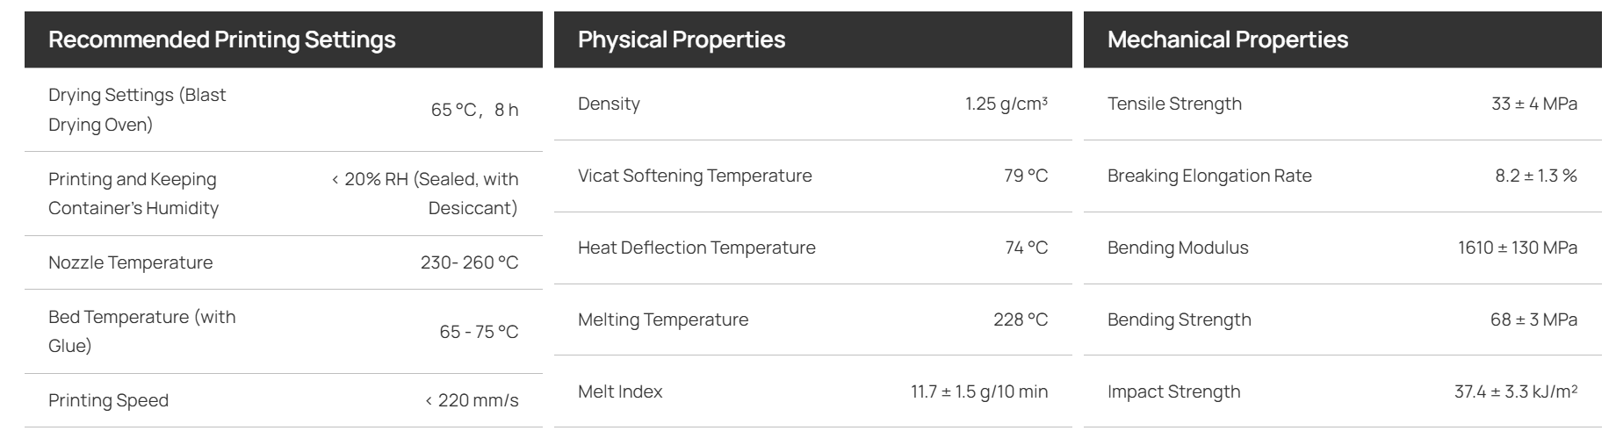Click the Nozzle Temperature label
Image resolution: width=1616 pixels, height=438 pixels.
tap(130, 262)
